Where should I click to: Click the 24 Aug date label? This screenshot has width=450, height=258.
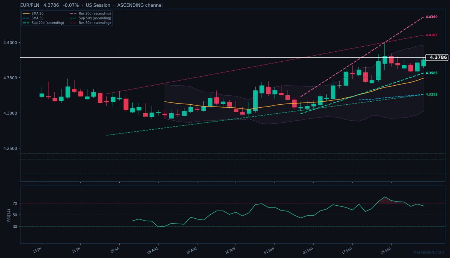pyautogui.click(x=231, y=251)
